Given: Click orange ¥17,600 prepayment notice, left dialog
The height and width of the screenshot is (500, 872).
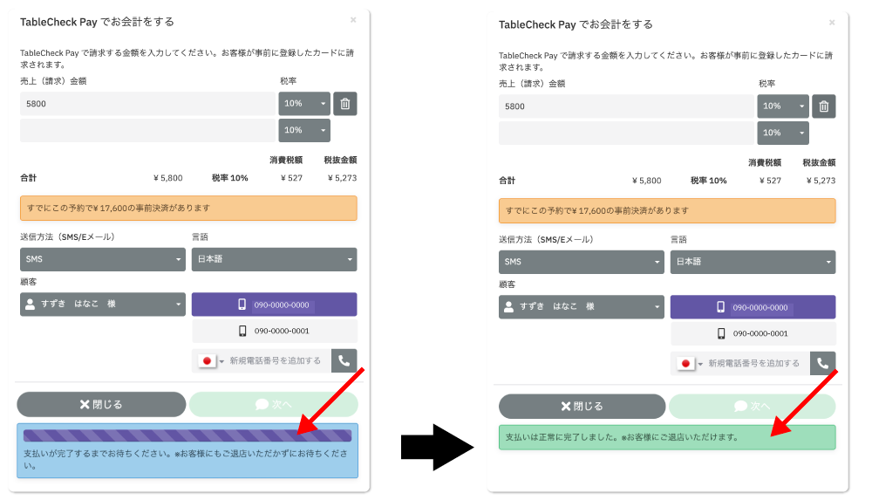Looking at the screenshot, I should [x=188, y=209].
